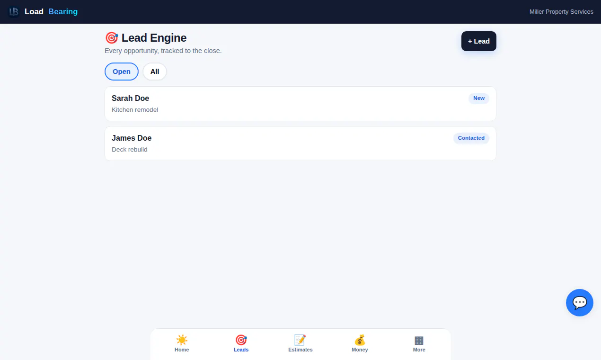Open the More grid menu
This screenshot has width=601, height=360.
(419, 343)
